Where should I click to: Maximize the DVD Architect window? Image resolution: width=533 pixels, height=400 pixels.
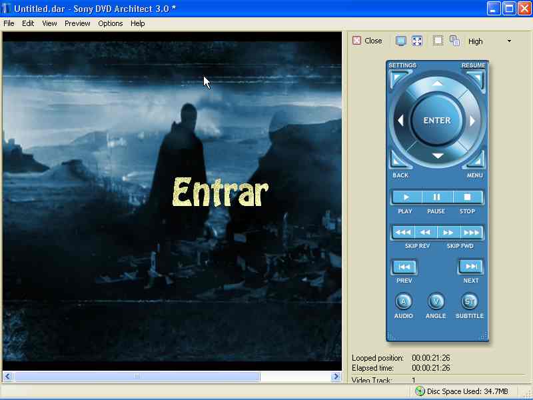pos(509,9)
